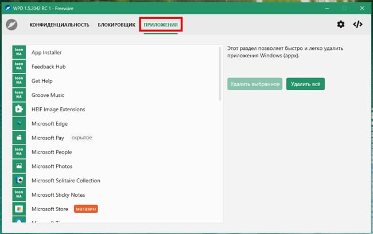
Task: Select the Microsoft Photos tile icon
Action: [19, 166]
